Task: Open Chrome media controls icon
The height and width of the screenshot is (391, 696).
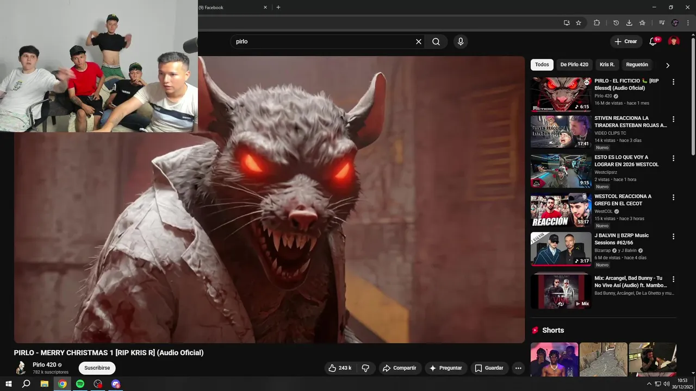Action: point(662,23)
